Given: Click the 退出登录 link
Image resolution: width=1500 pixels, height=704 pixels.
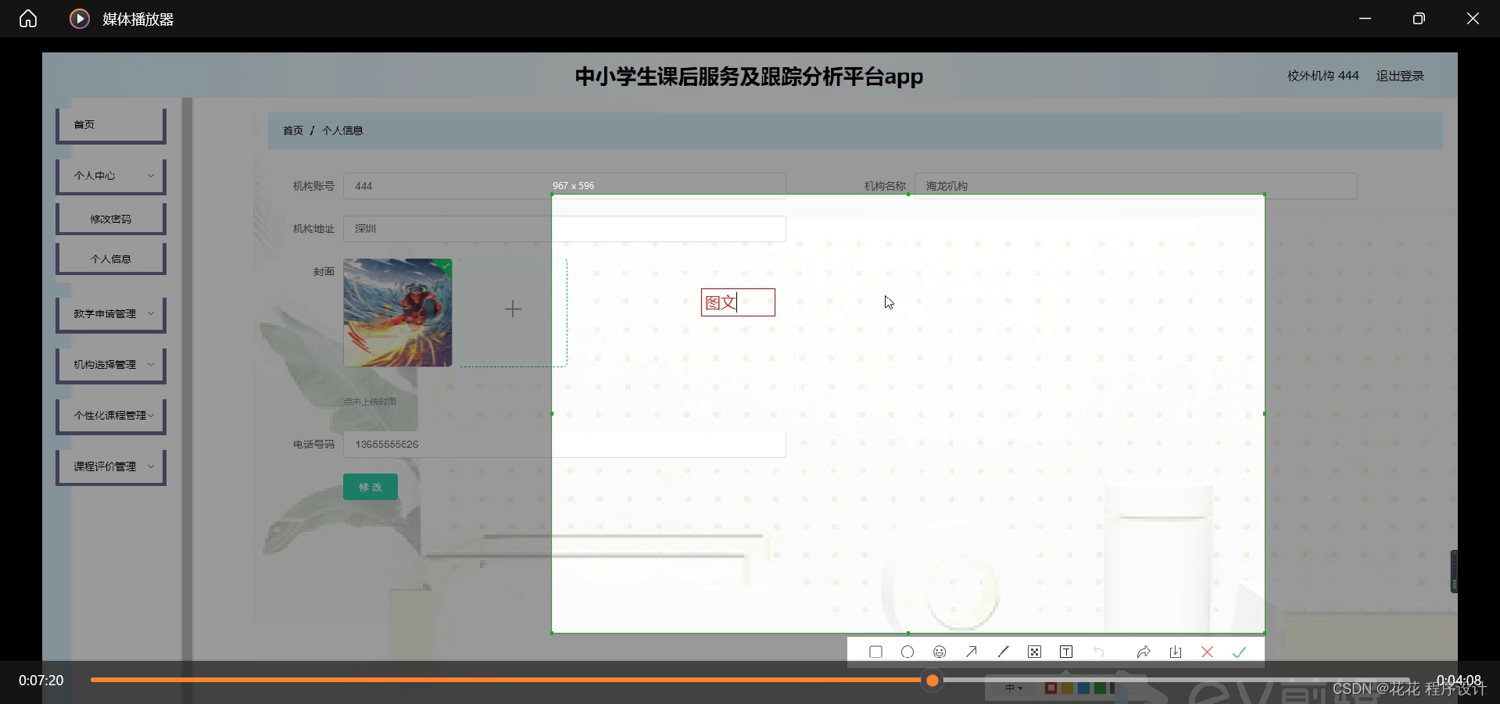Looking at the screenshot, I should point(1399,75).
